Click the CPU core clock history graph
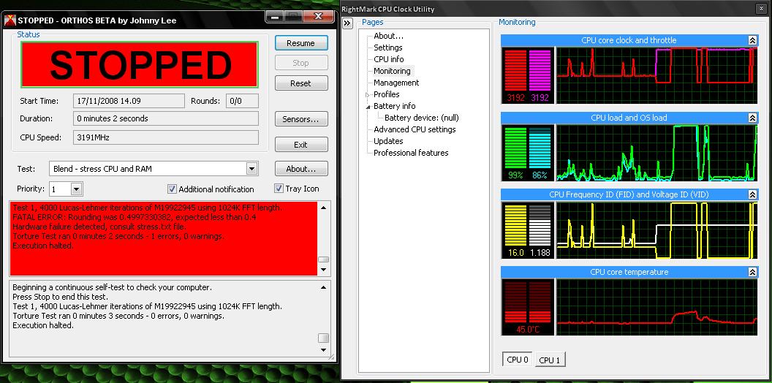The height and width of the screenshot is (383, 772). click(x=656, y=75)
